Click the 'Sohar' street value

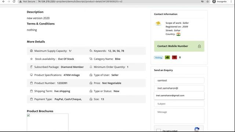[177, 30]
